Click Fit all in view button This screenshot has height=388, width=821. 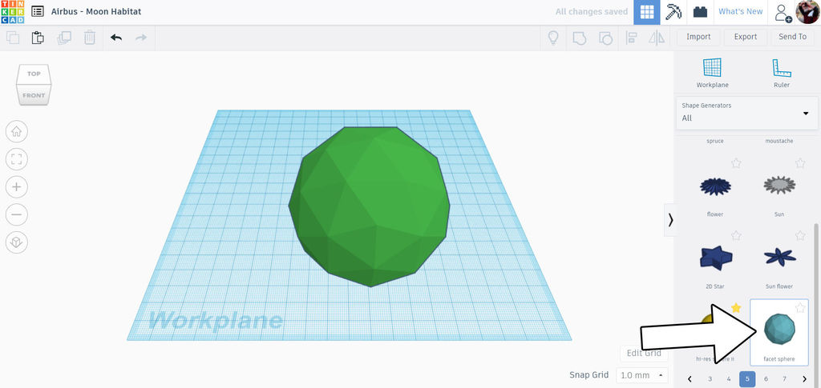tap(17, 159)
